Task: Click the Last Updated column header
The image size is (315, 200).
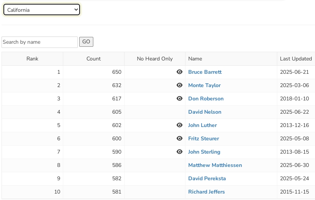Action: pyautogui.click(x=296, y=59)
